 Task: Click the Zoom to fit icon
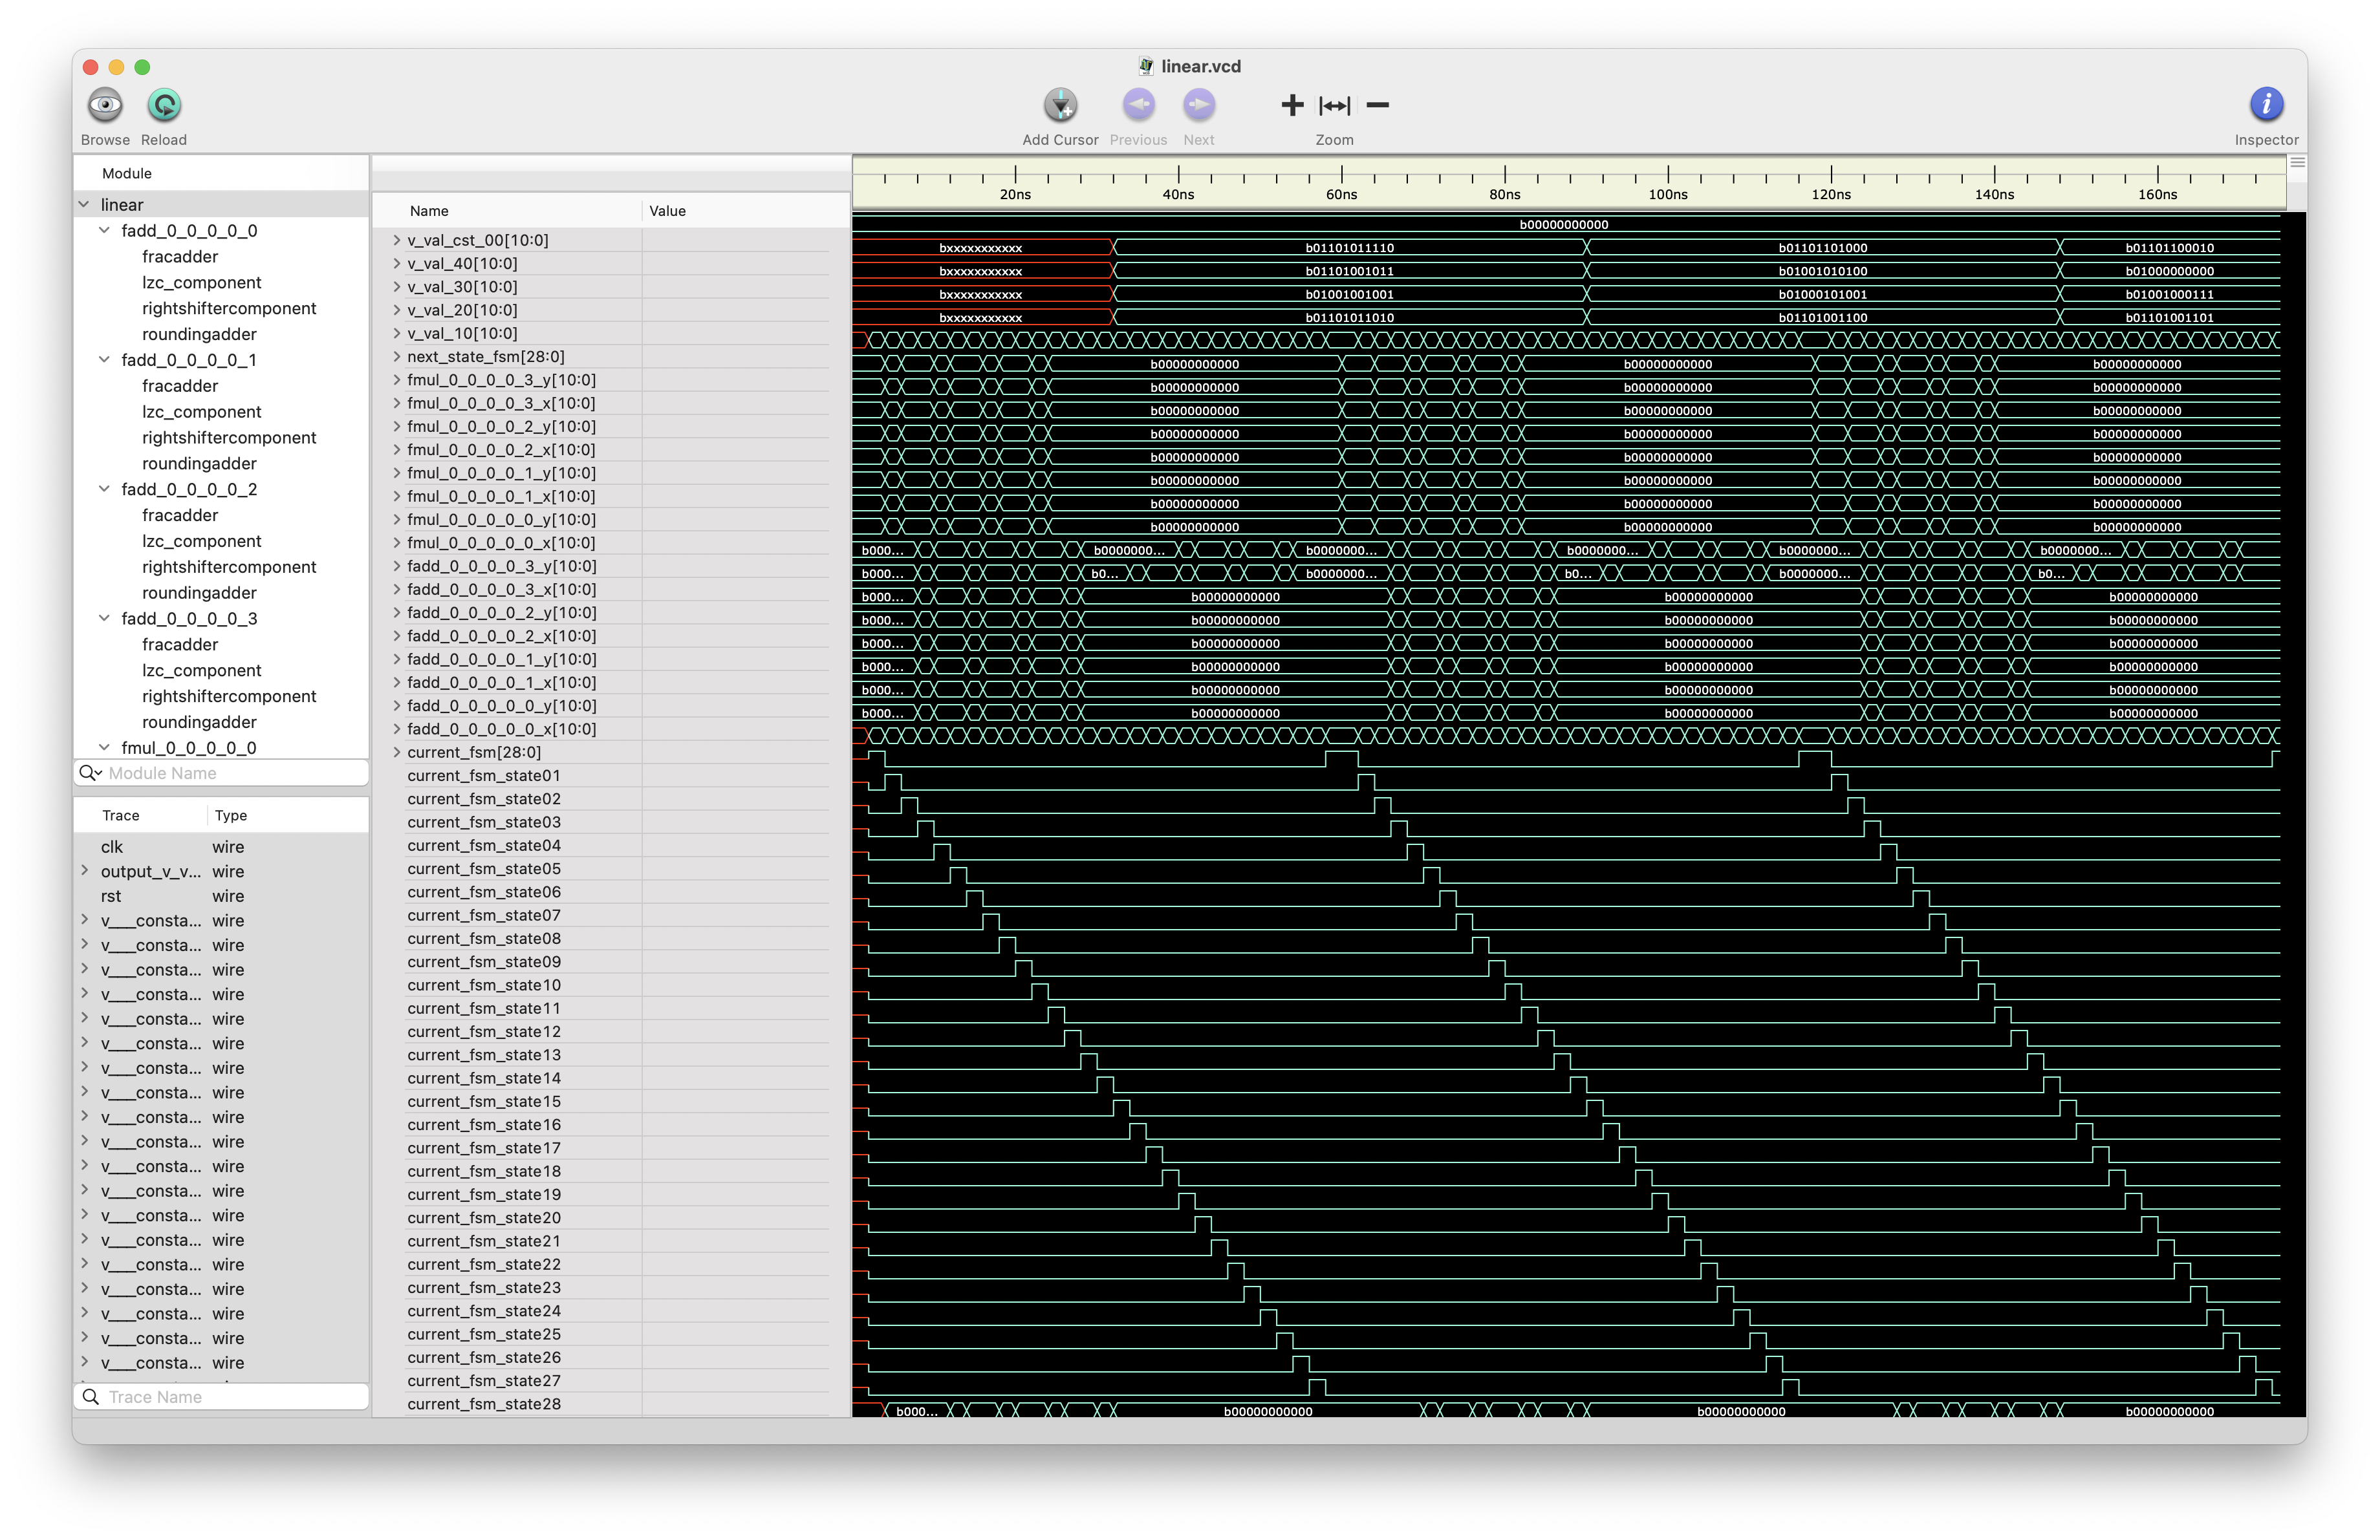click(1334, 105)
